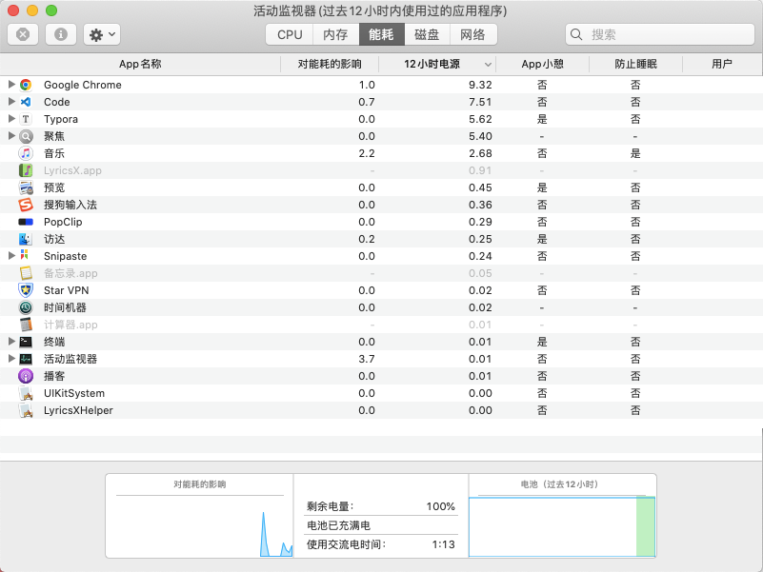Switch to the 网络 tab
The image size is (763, 572).
(x=472, y=34)
